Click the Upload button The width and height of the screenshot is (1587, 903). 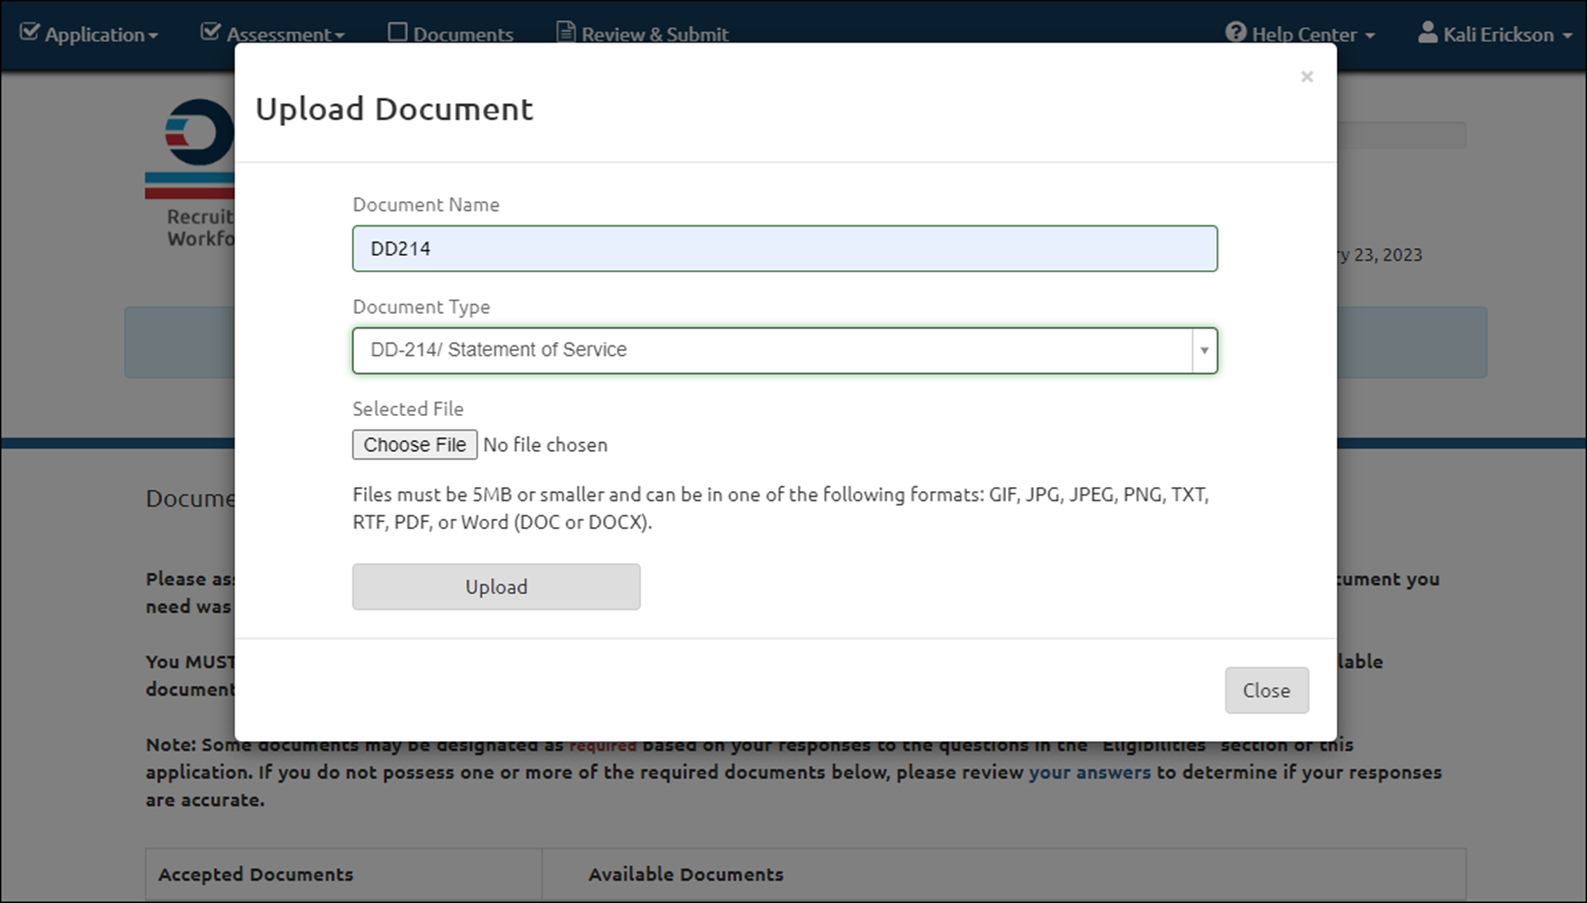click(x=496, y=587)
